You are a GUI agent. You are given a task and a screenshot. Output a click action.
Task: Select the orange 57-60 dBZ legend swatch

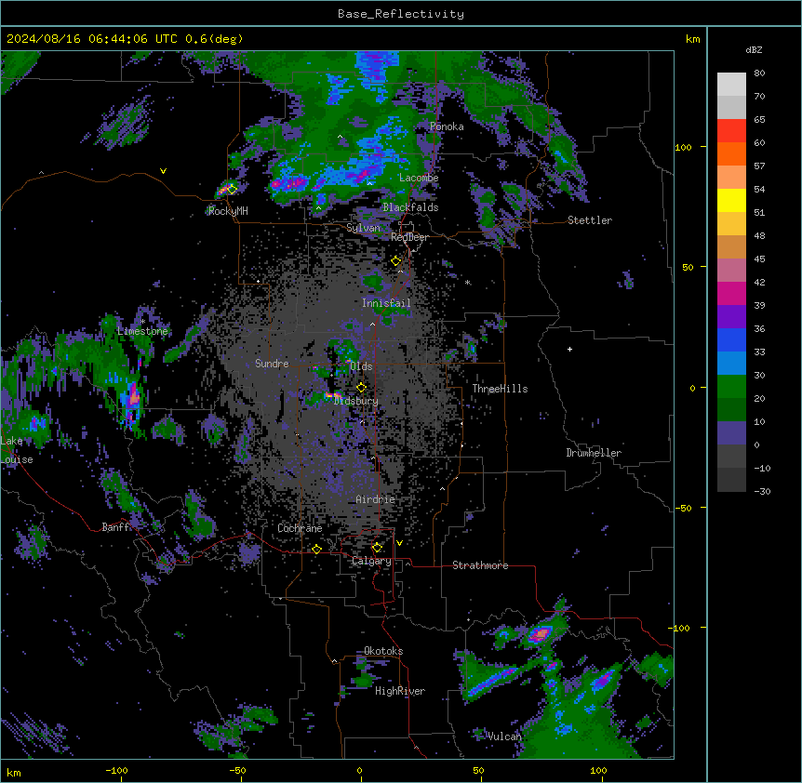pos(731,153)
